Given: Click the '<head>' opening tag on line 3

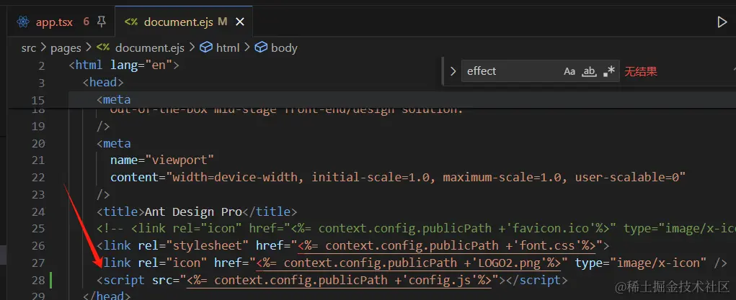Looking at the screenshot, I should point(103,83).
